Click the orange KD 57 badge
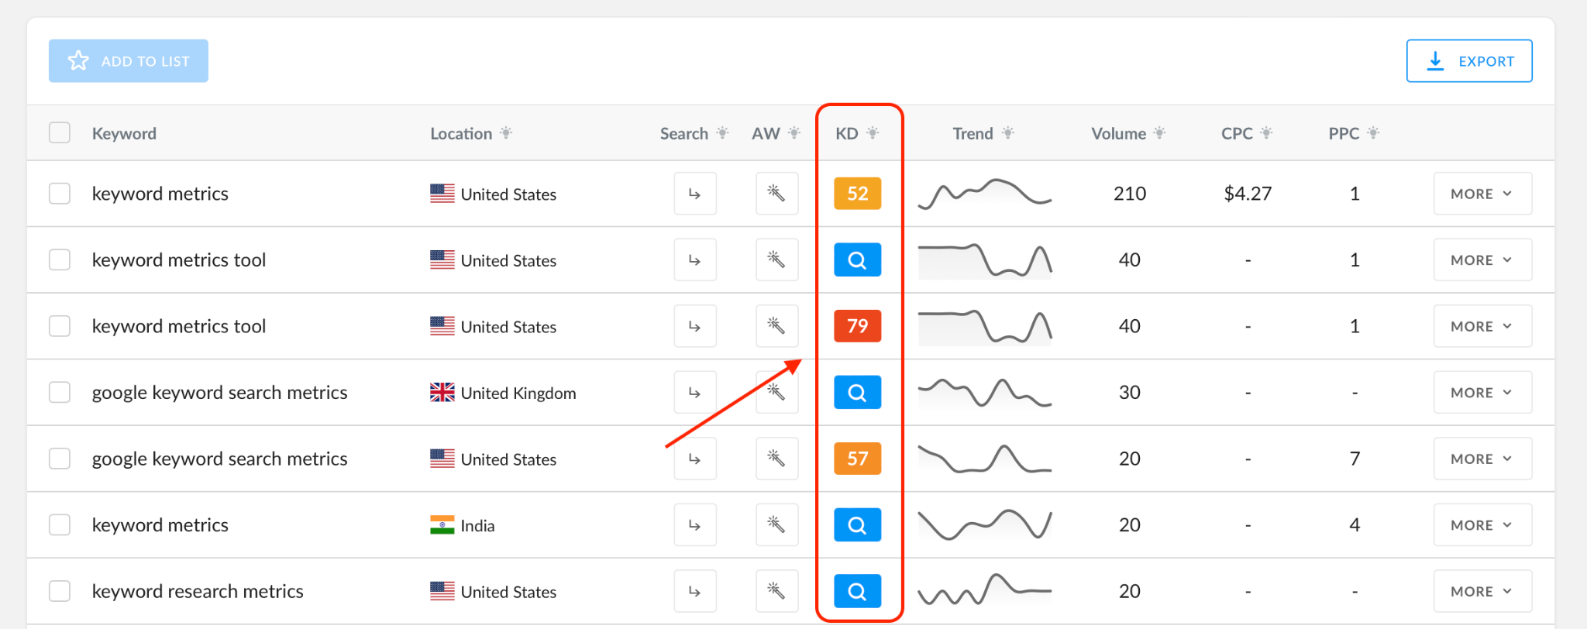Screen dimensions: 1587x629 857,459
